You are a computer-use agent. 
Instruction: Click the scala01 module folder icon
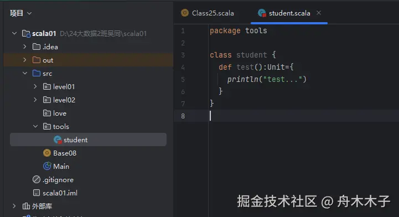(x=26, y=33)
